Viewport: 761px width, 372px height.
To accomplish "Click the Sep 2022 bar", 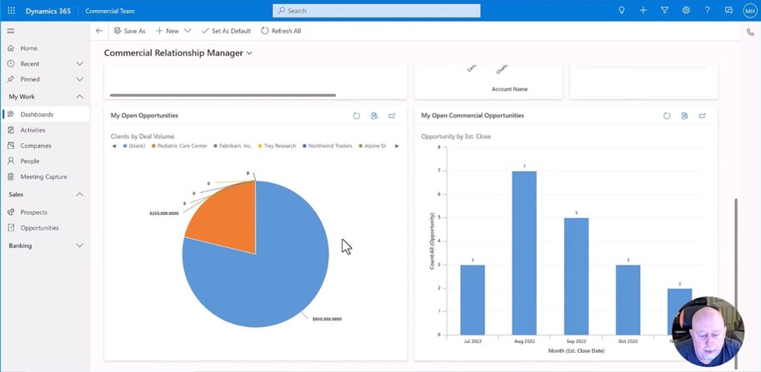I will [576, 276].
